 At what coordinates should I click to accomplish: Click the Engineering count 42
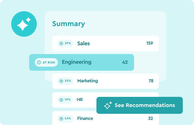point(125,62)
